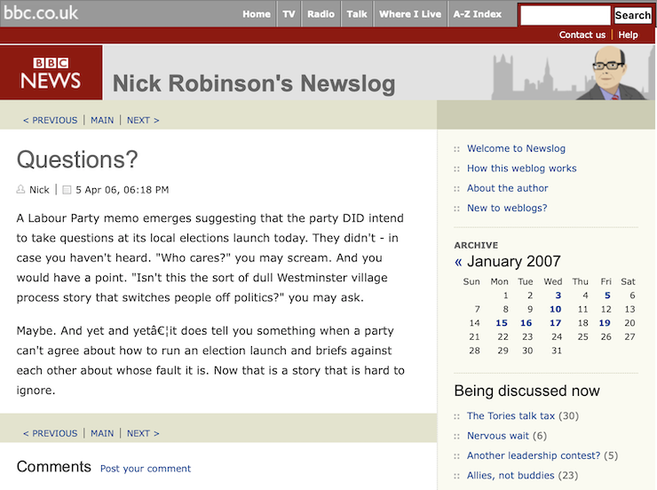This screenshot has height=490, width=657.
Task: Open archive for January 16
Action: [526, 323]
